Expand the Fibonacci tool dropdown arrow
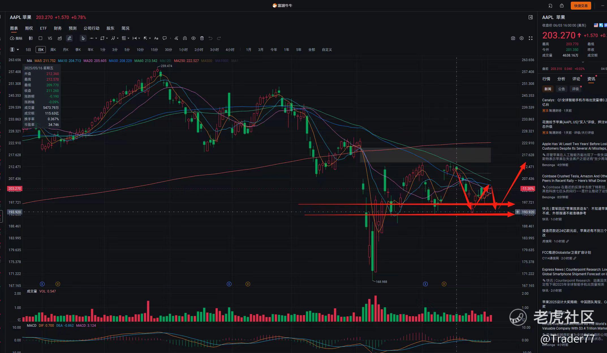 click(x=128, y=38)
